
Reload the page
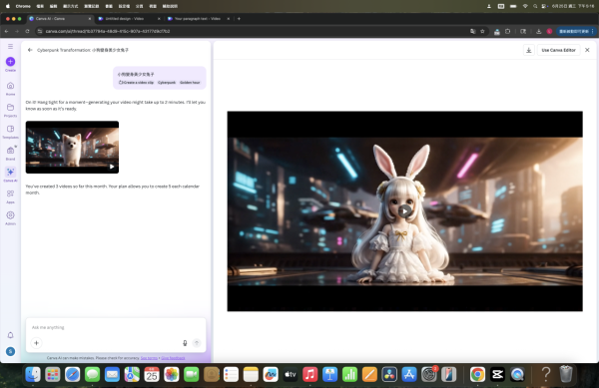pos(27,31)
